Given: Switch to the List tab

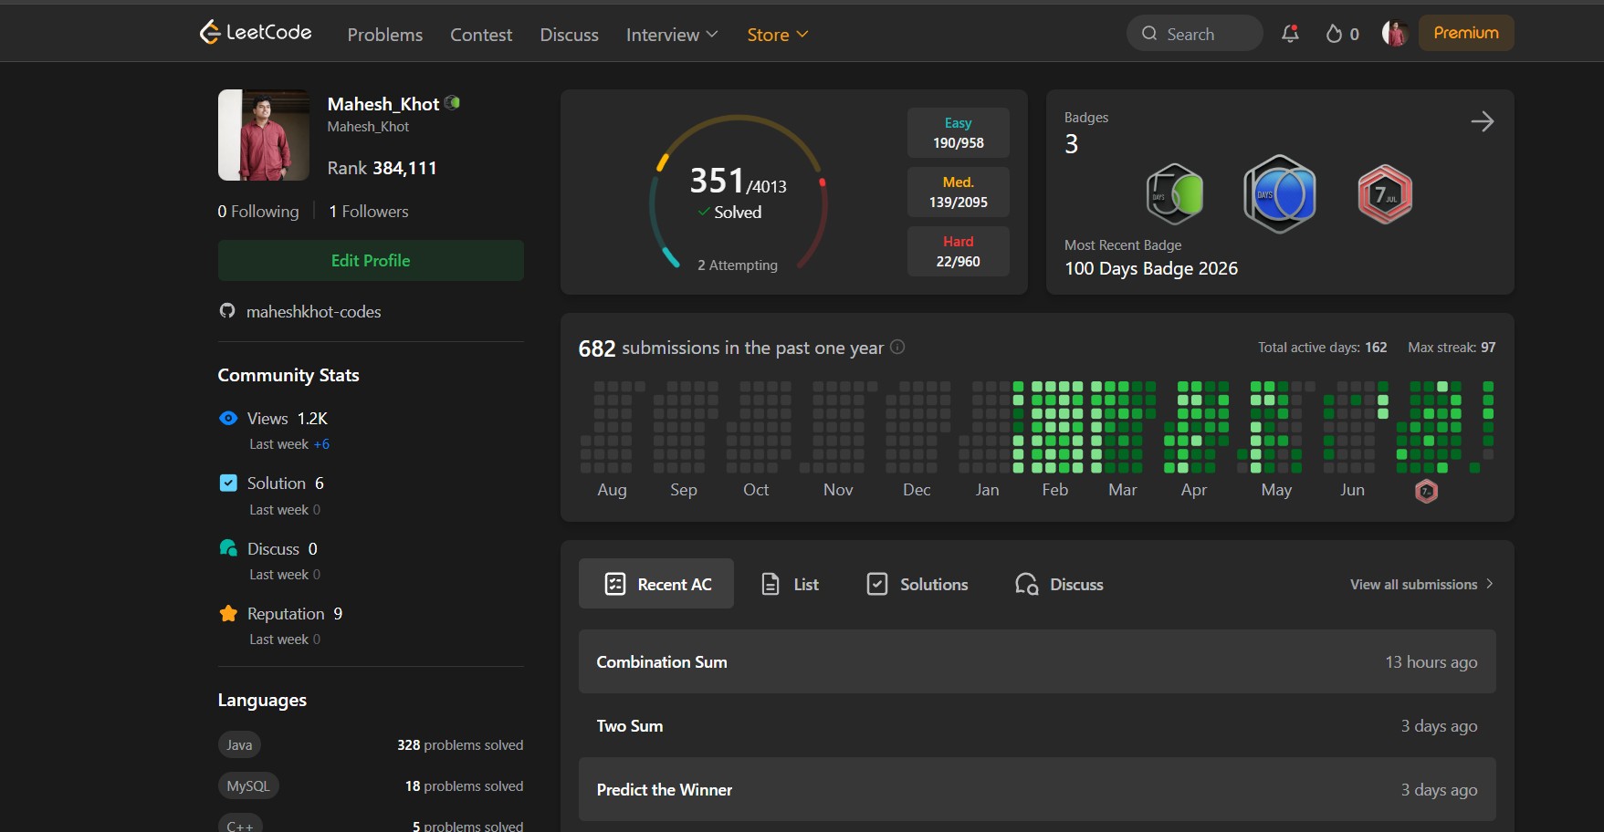Looking at the screenshot, I should coord(791,584).
